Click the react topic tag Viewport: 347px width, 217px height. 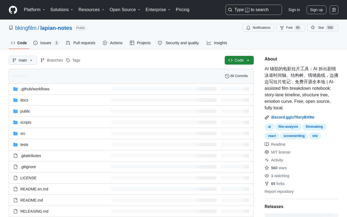(272, 136)
